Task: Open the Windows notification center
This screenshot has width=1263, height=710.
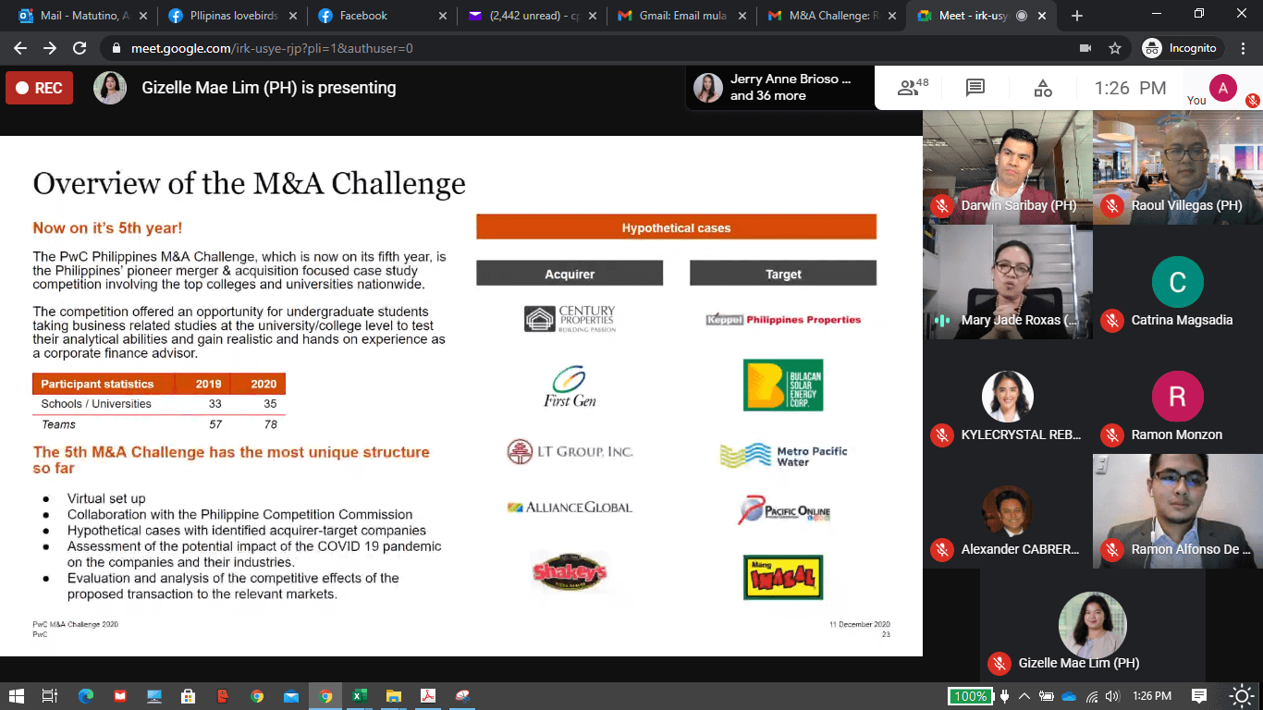Action: (1199, 696)
